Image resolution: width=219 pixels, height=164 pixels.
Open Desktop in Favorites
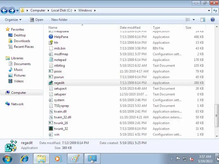coord(20,35)
